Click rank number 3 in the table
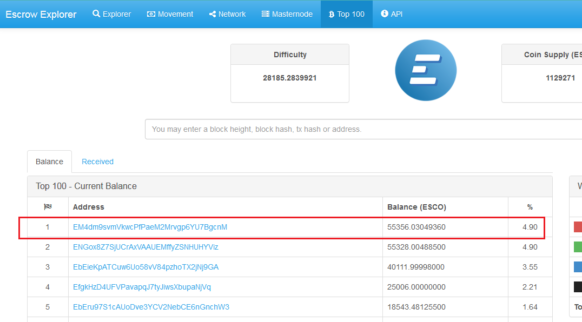Screen dimensions: 582x322 click(x=48, y=267)
